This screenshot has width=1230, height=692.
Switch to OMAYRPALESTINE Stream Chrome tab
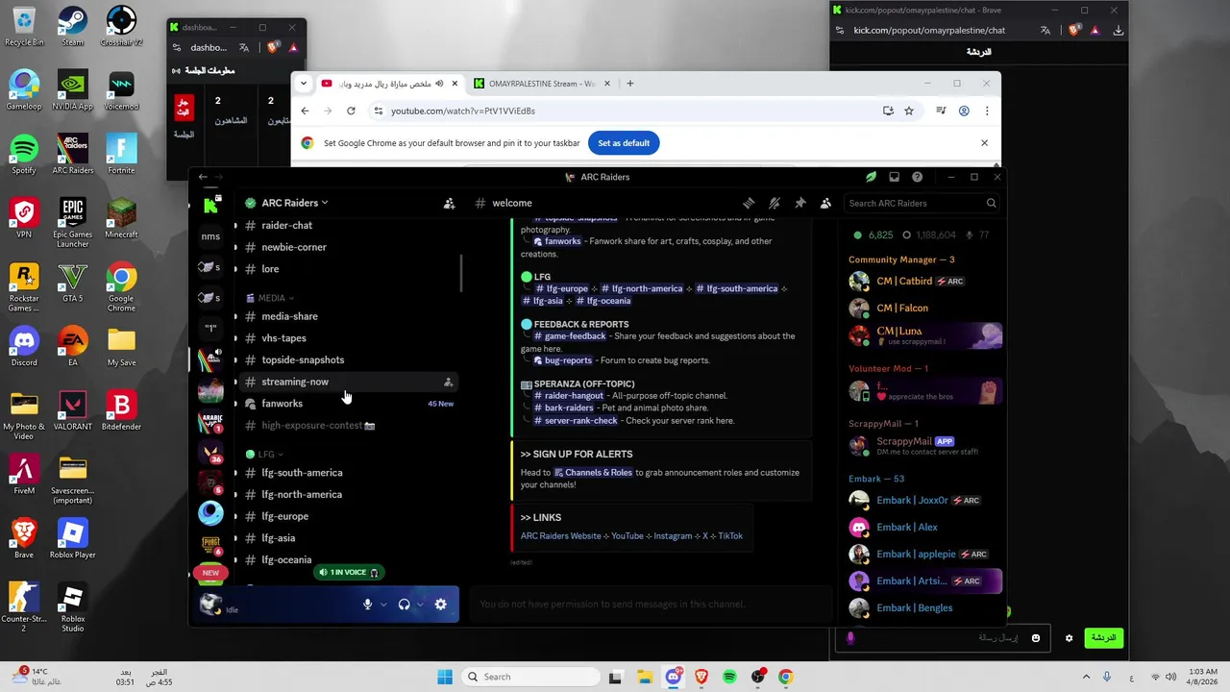coord(541,84)
